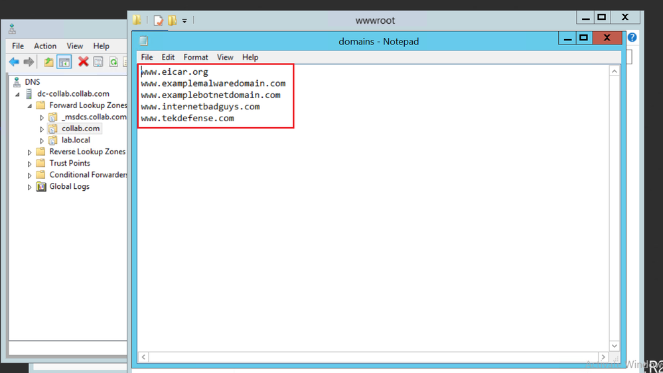This screenshot has width=663, height=373.
Task: Open the View menu in DNS Manager
Action: [x=75, y=46]
